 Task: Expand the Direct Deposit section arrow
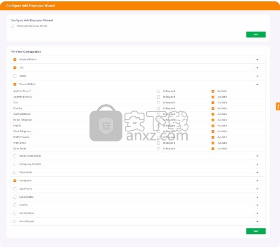click(x=257, y=221)
